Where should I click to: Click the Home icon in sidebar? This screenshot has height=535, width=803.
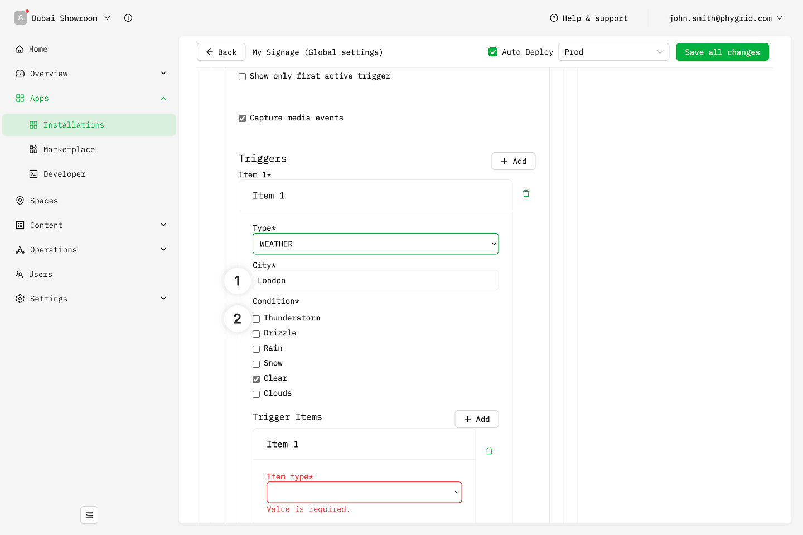tap(20, 49)
